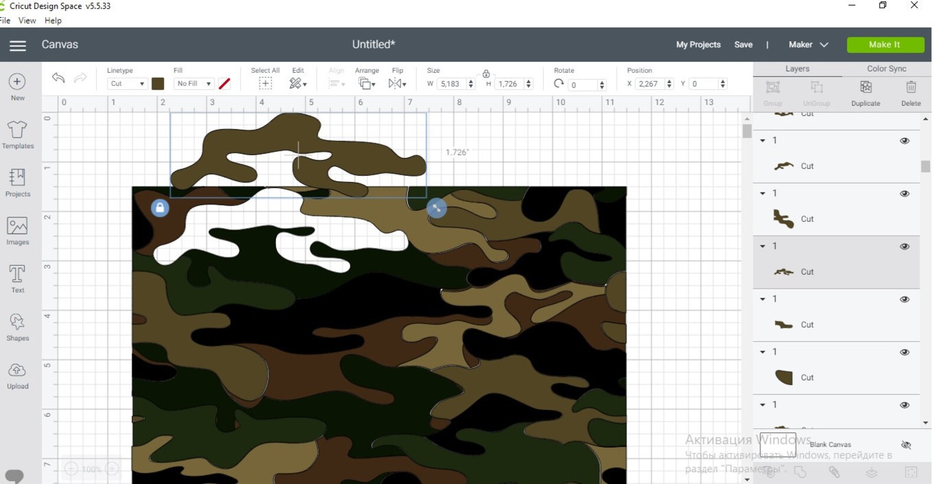This screenshot has height=484, width=937.
Task: Open the View menu
Action: click(27, 20)
